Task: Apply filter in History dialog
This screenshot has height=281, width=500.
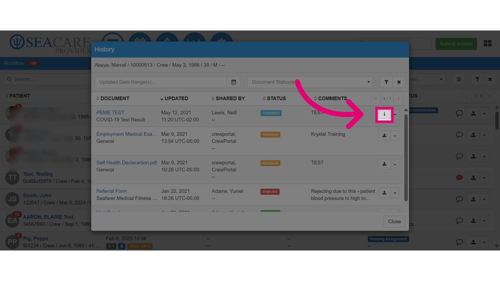Action: pos(386,82)
